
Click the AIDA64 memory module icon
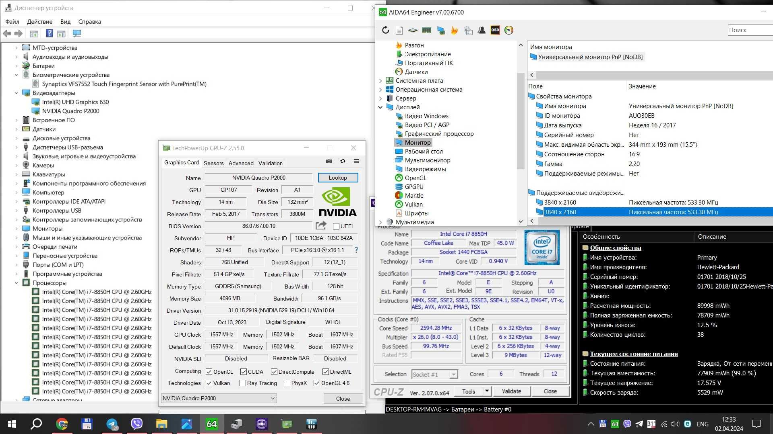[426, 30]
